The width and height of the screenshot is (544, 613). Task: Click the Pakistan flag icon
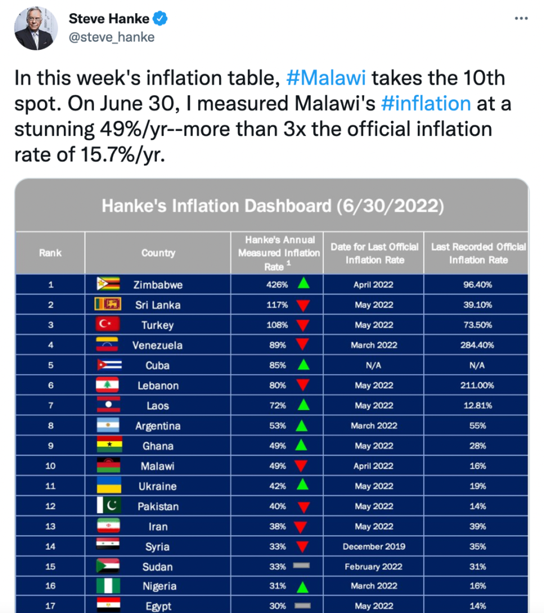click(x=109, y=505)
